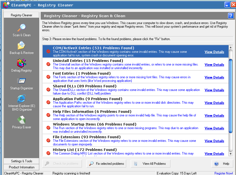
Task: View Details for Help Files Information
Action: pos(214,116)
